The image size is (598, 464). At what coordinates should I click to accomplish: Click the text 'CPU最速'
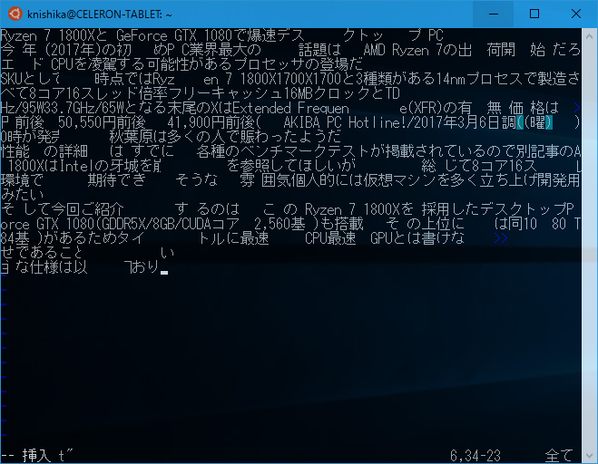pyautogui.click(x=330, y=238)
